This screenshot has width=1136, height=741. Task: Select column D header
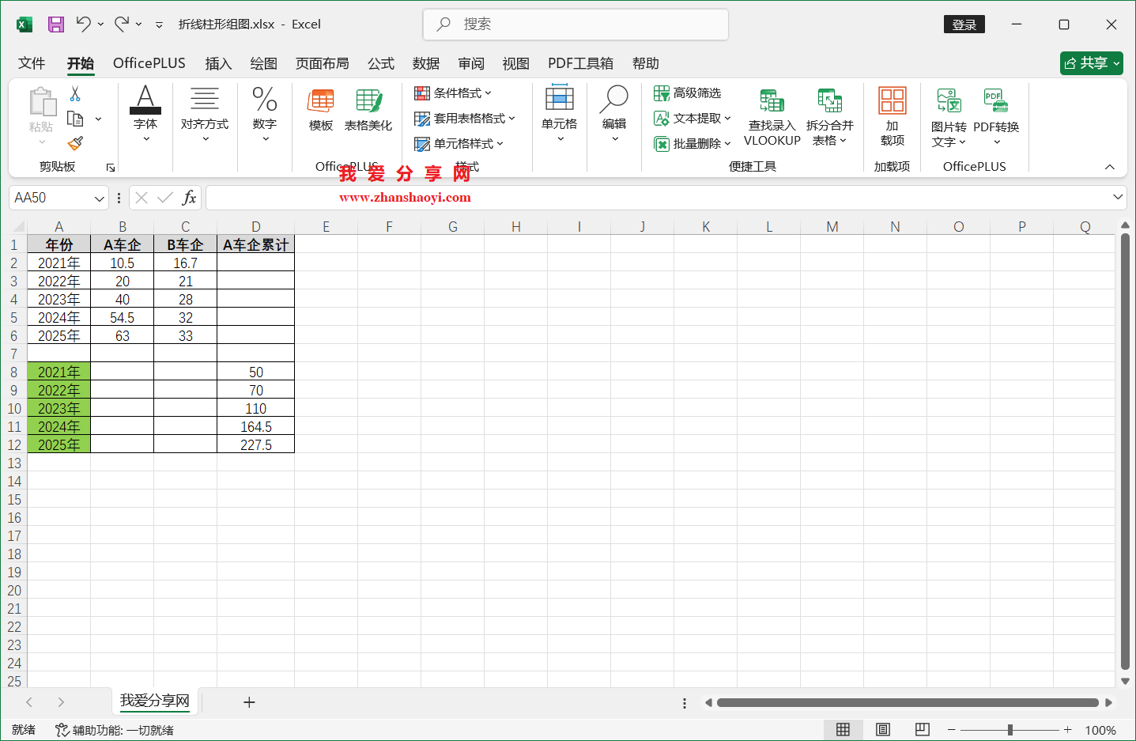pyautogui.click(x=256, y=226)
